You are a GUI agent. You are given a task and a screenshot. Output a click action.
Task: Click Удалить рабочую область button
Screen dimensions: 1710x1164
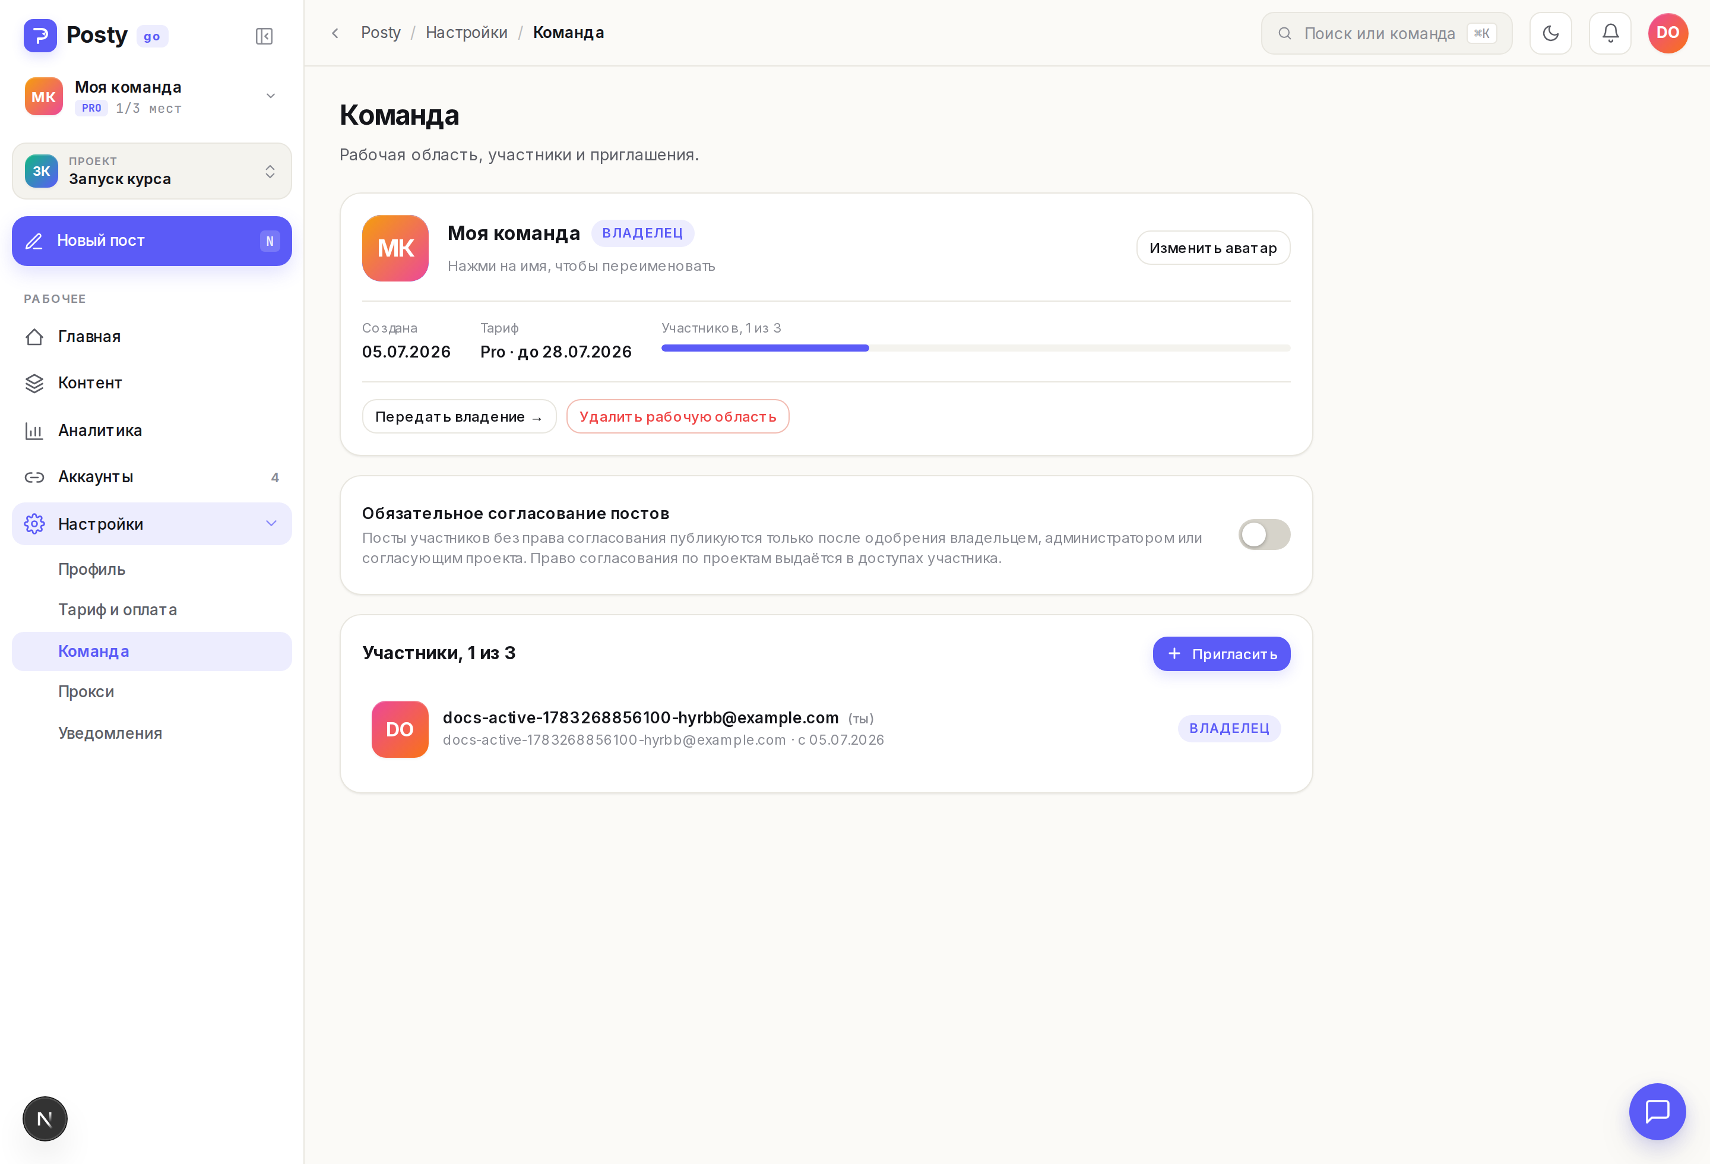click(x=677, y=416)
